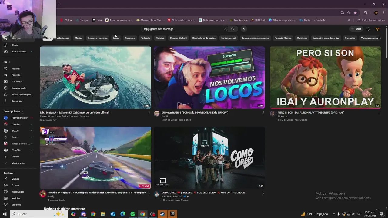Click the page vertical scrollbar

386,43
